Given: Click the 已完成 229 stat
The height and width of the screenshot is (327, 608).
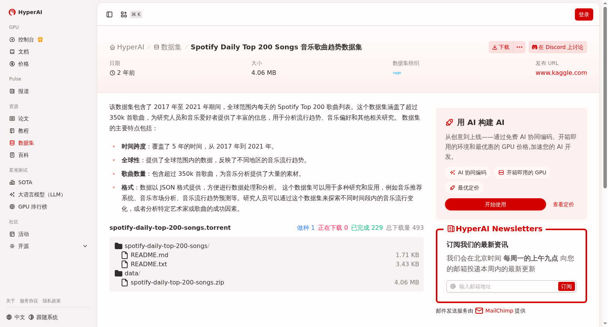Looking at the screenshot, I should 367,227.
